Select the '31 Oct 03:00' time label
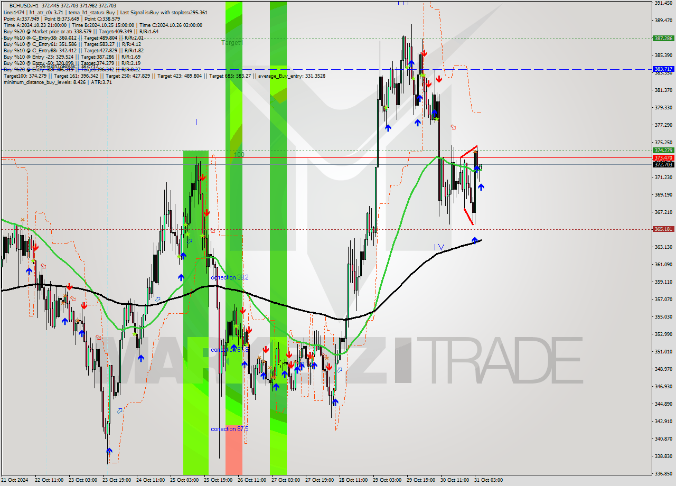 [x=487, y=480]
